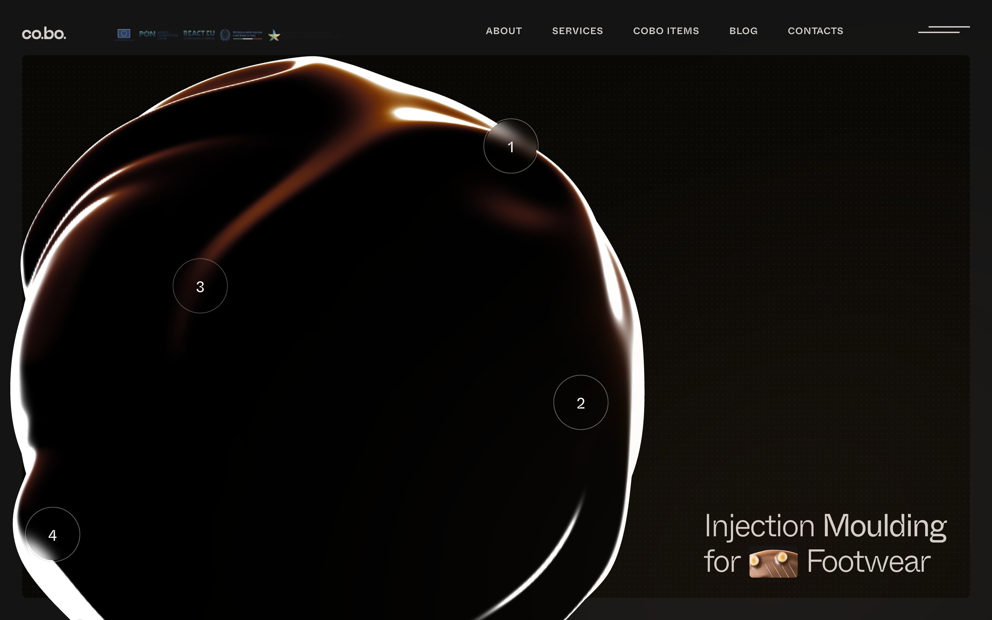992x620 pixels.
Task: Open the Cobo Items section
Action: pos(666,31)
